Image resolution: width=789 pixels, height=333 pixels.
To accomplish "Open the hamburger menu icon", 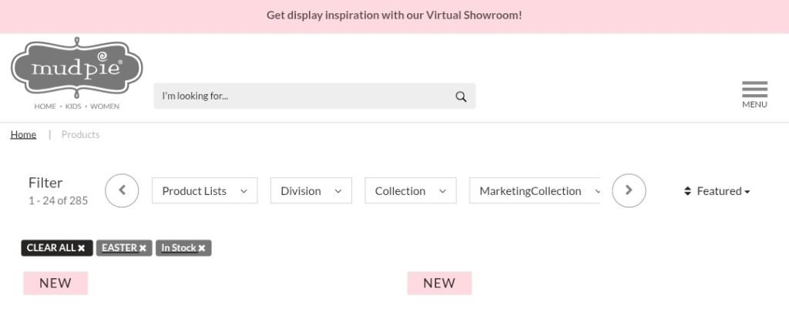I will coord(754,94).
